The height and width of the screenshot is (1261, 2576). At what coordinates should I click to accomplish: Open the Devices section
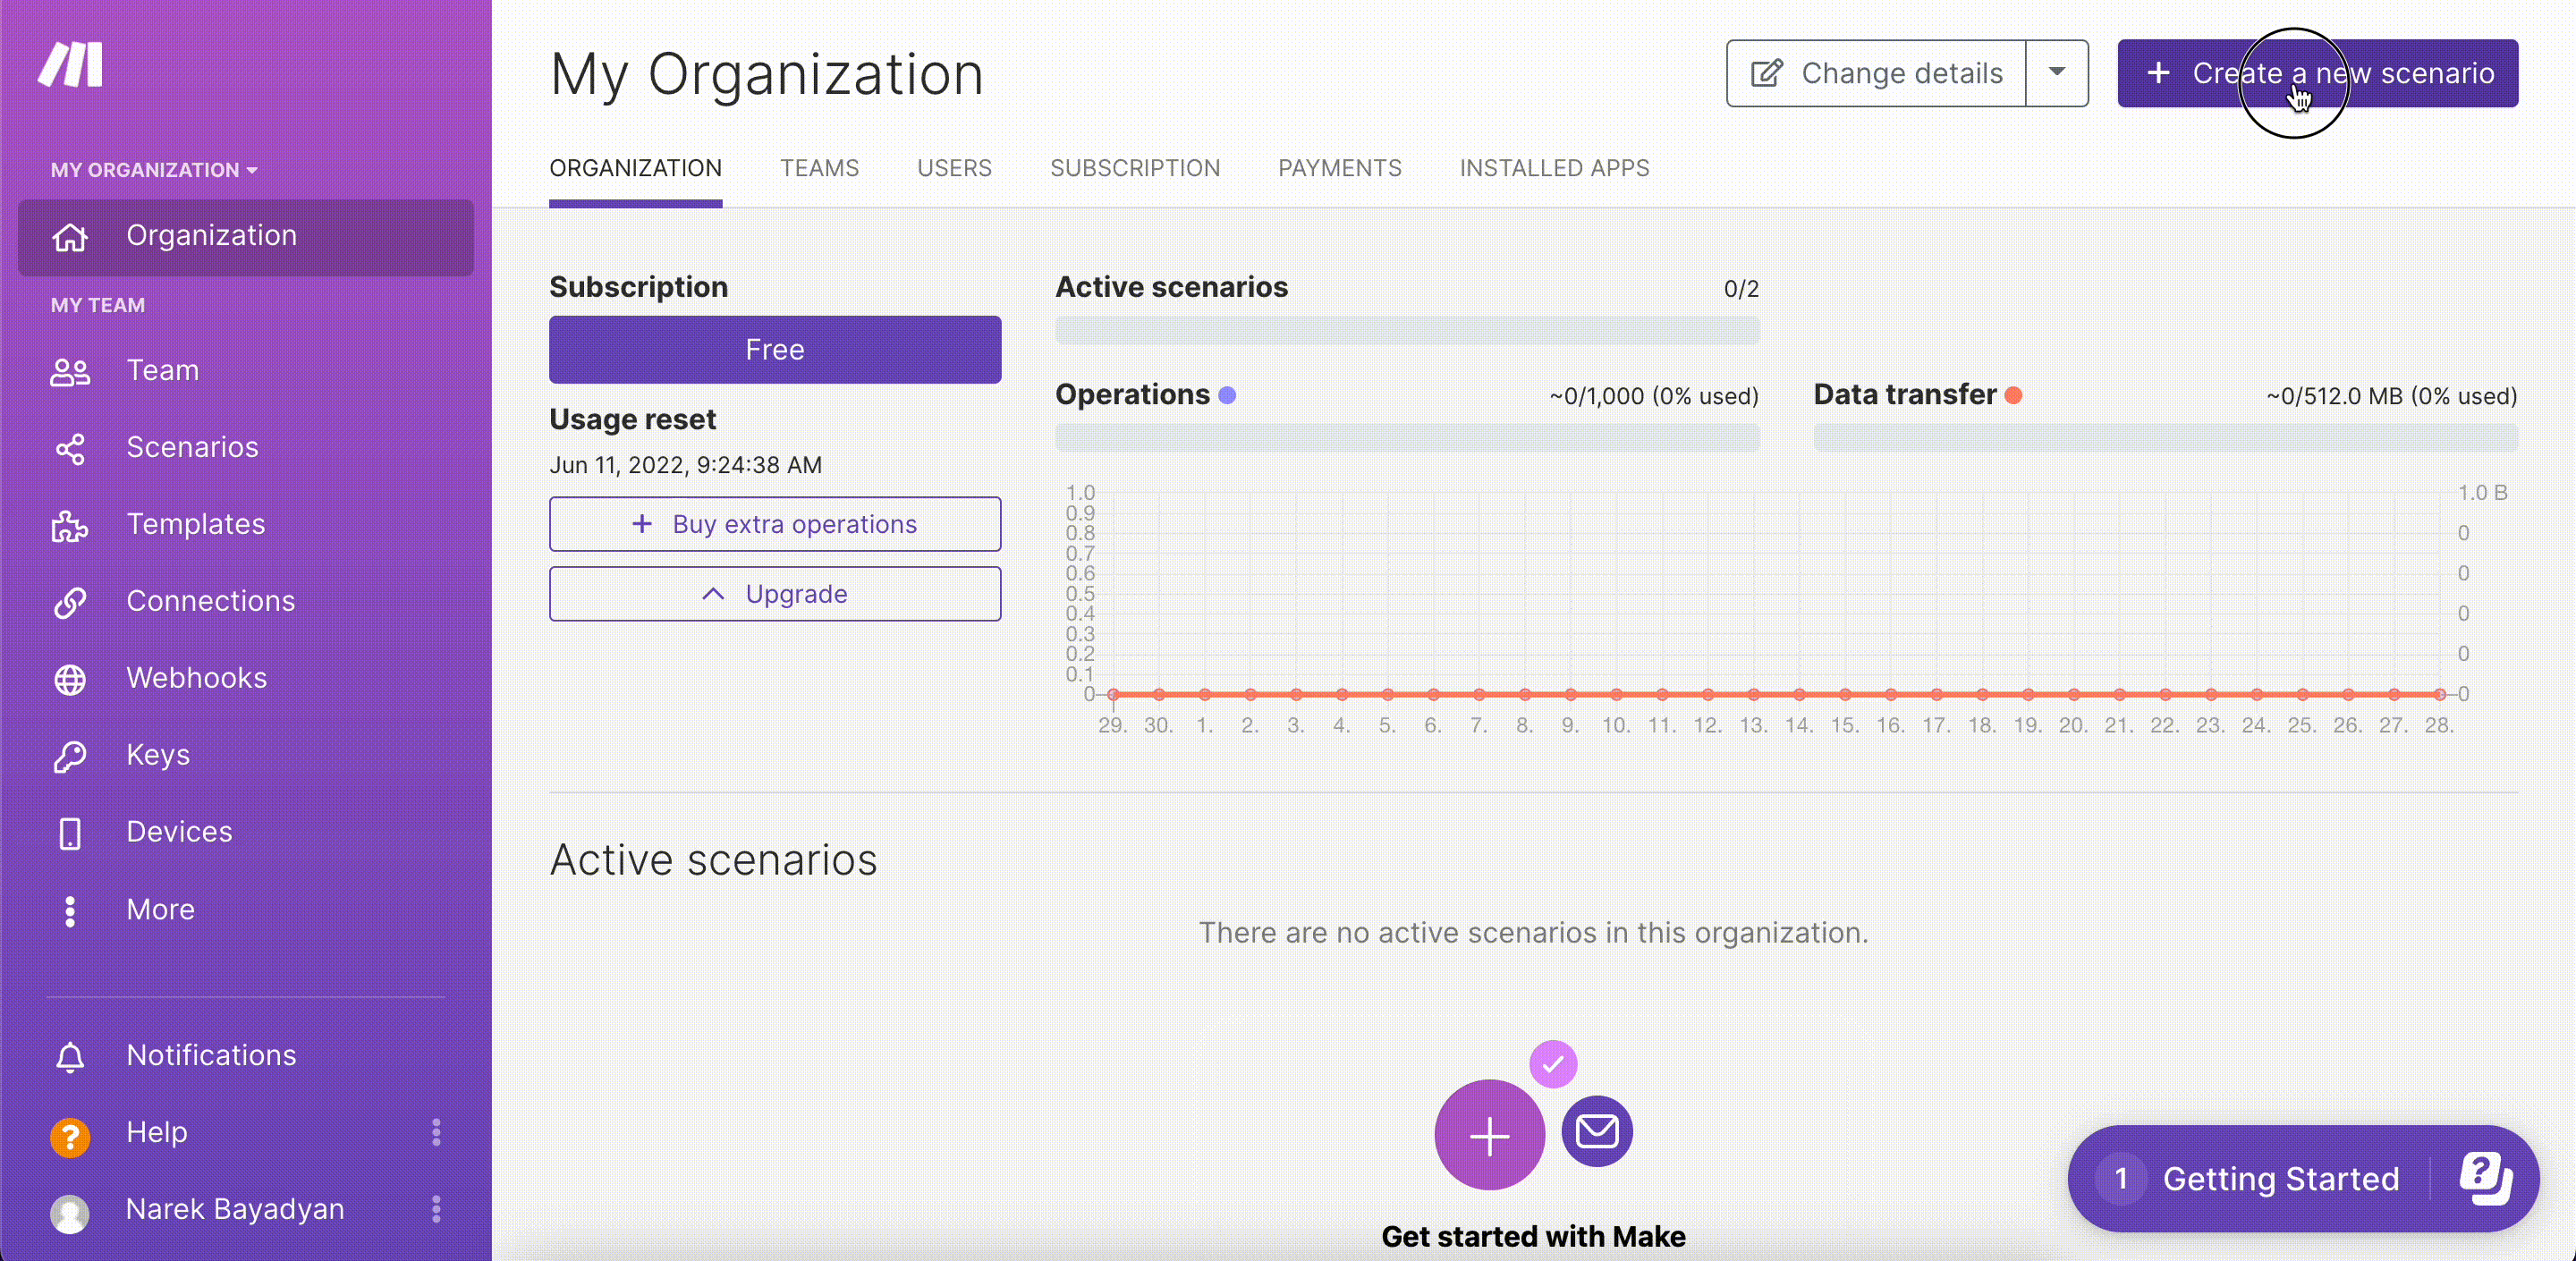tap(178, 832)
